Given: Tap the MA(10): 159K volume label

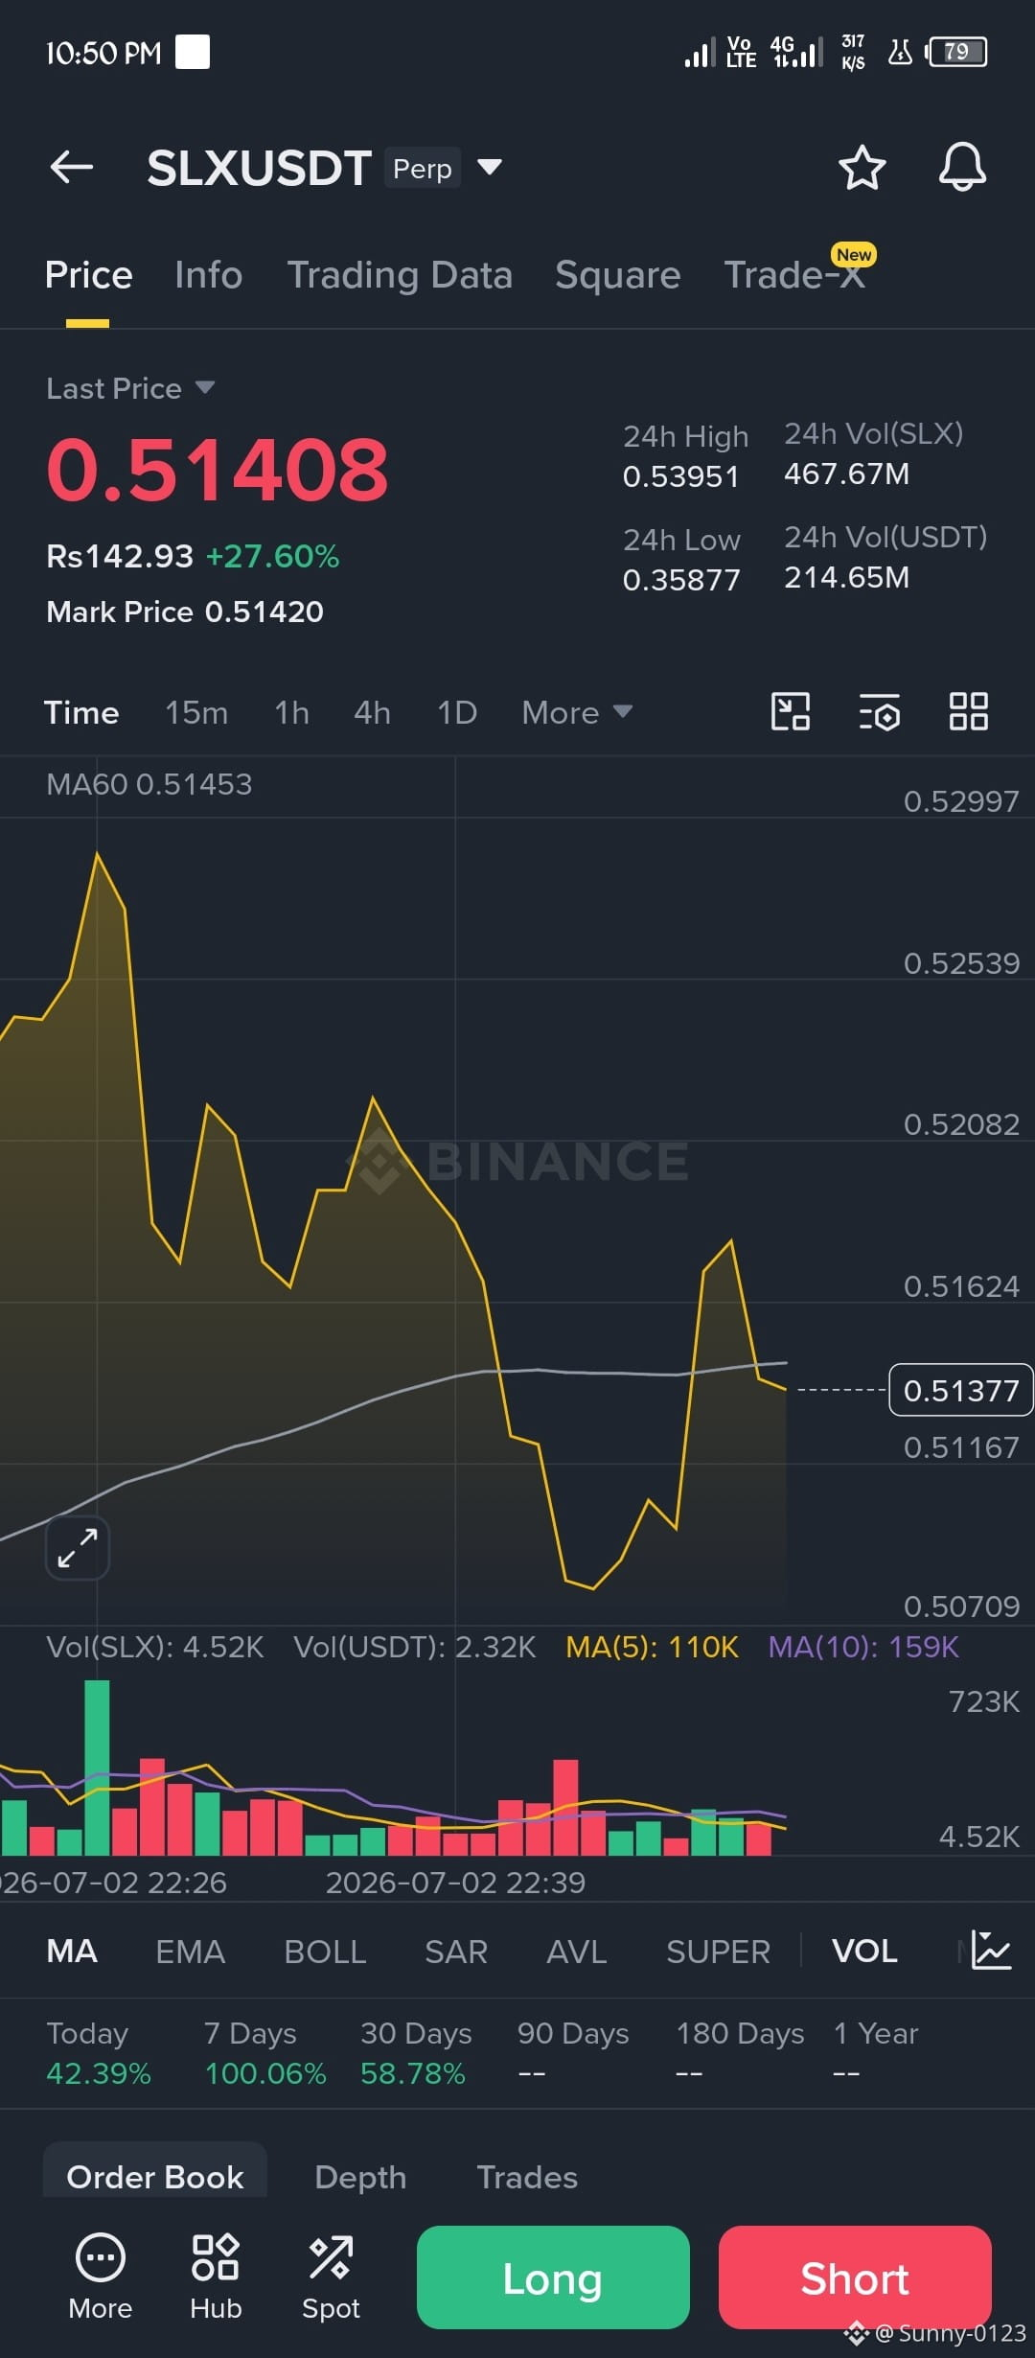Looking at the screenshot, I should (x=863, y=1647).
